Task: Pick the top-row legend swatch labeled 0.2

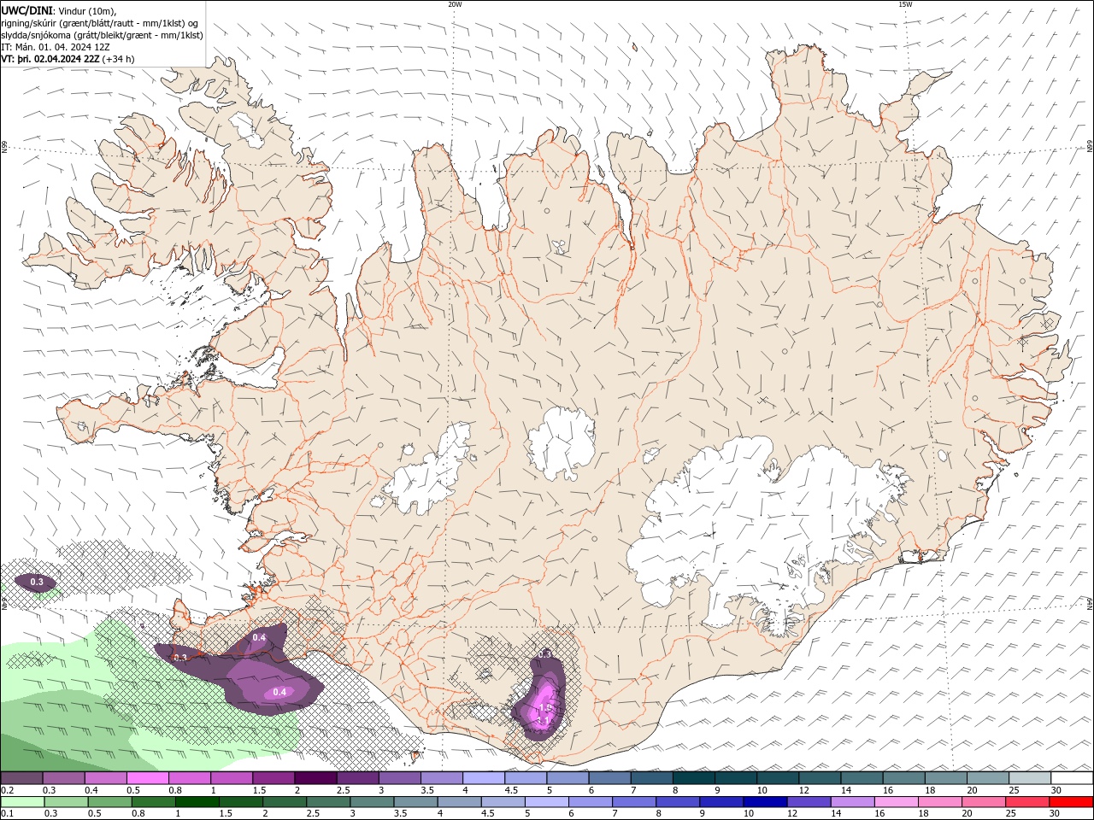Action: (x=21, y=777)
